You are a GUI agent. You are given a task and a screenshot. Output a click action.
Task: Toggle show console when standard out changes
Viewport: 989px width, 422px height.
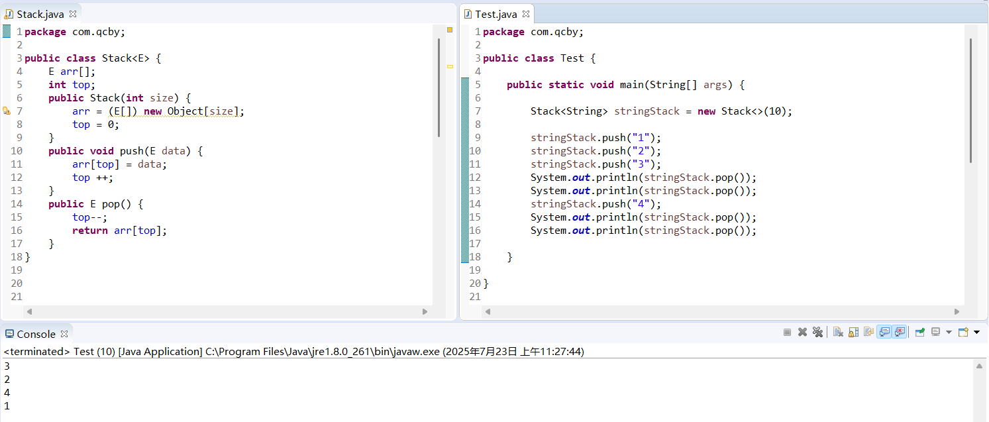click(x=884, y=332)
